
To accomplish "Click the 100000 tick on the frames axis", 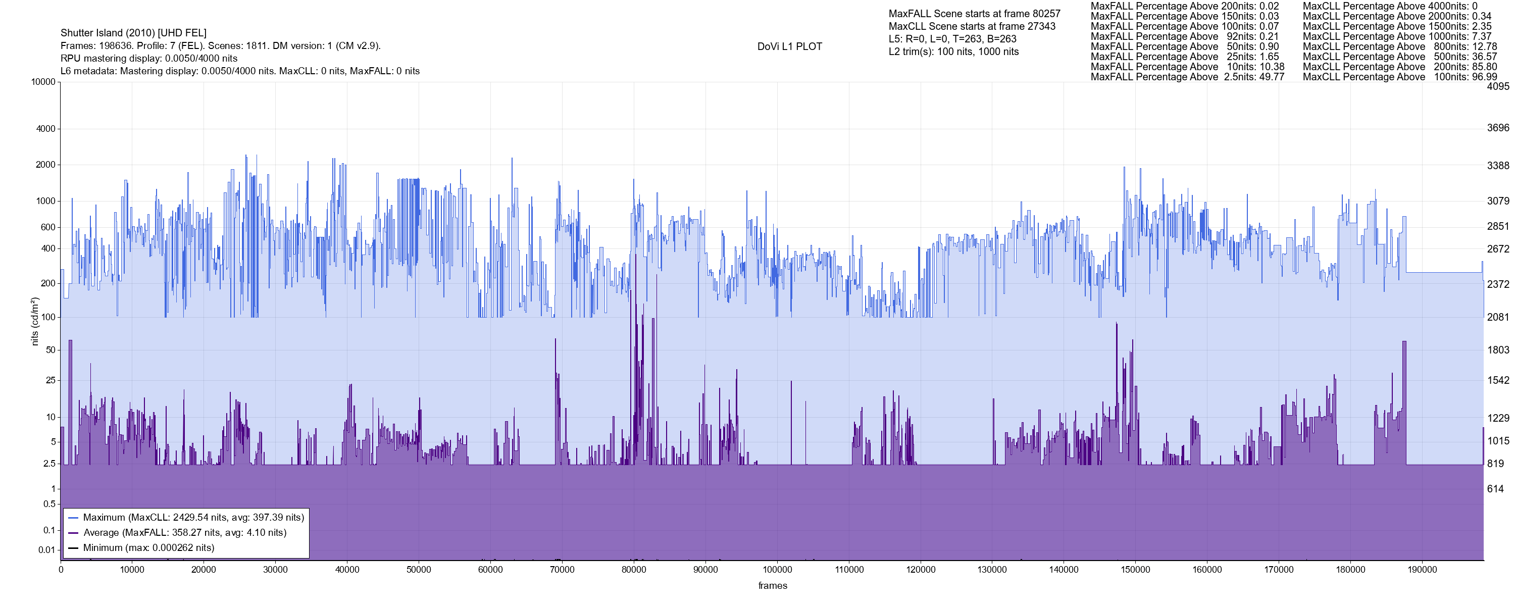I will click(x=777, y=570).
